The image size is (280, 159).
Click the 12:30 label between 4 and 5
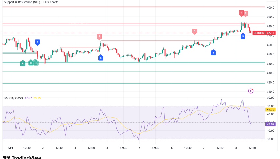[x=123, y=148]
